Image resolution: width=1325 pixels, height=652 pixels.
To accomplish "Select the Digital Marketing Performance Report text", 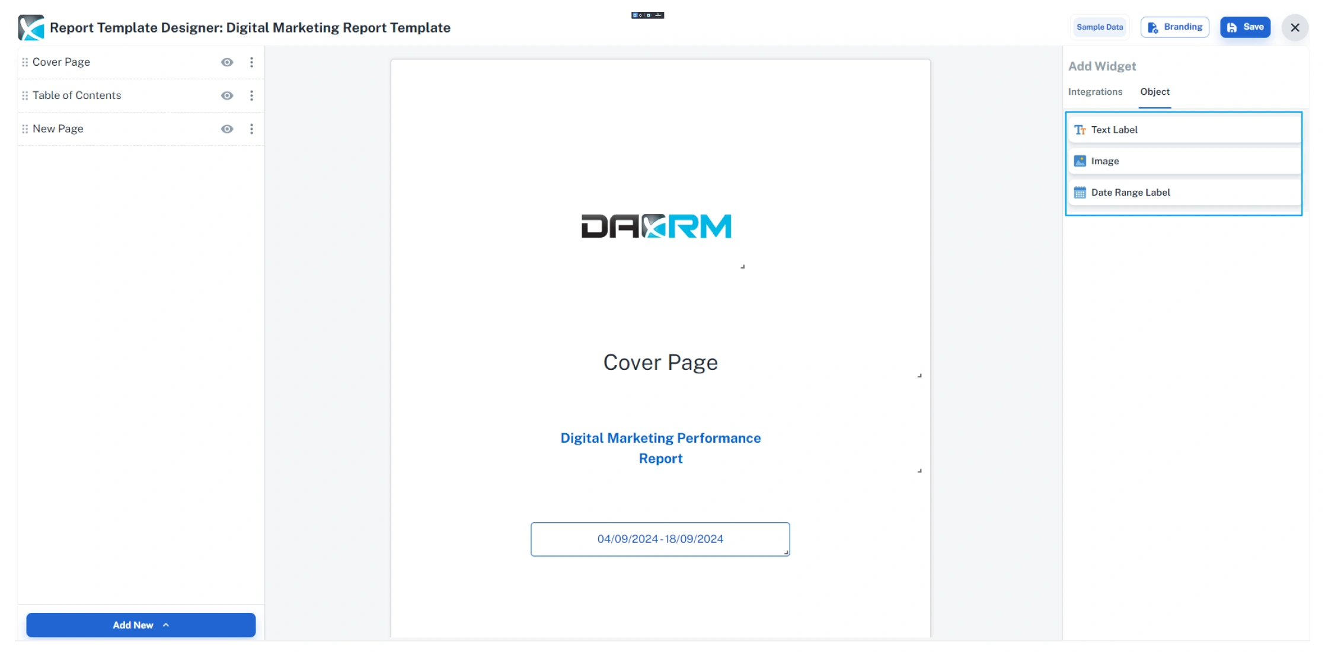I will pos(660,448).
